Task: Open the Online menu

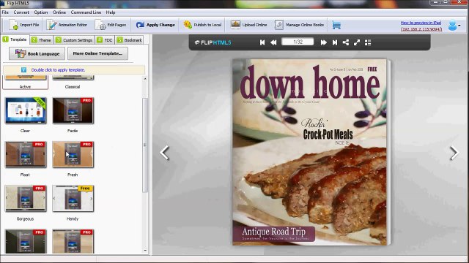Action: (x=59, y=12)
